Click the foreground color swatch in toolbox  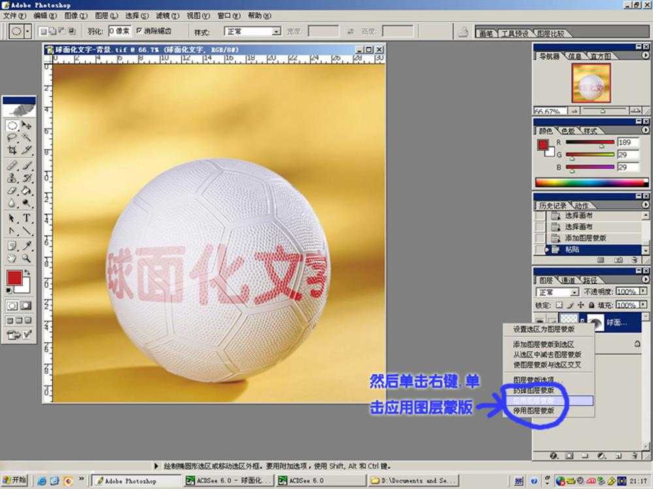[x=14, y=278]
